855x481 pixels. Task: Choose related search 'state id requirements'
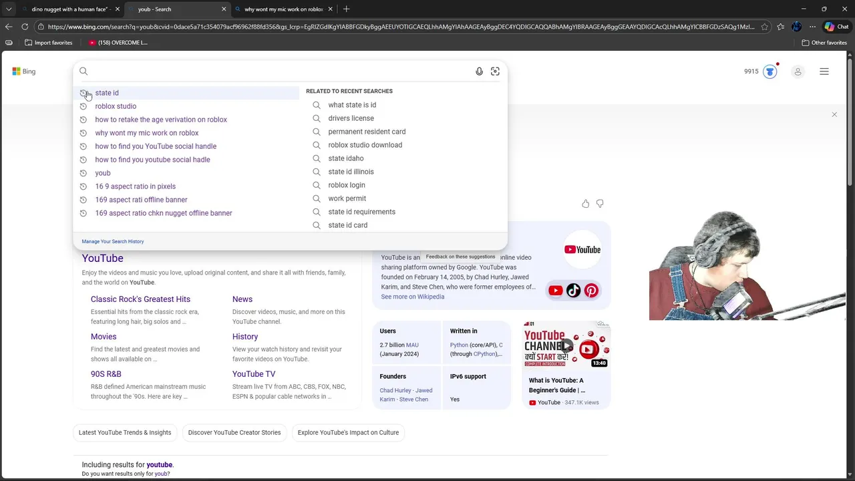click(x=361, y=212)
